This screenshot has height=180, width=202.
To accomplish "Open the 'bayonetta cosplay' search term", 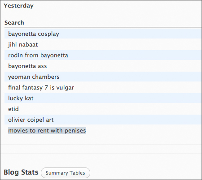I will click(x=34, y=34).
